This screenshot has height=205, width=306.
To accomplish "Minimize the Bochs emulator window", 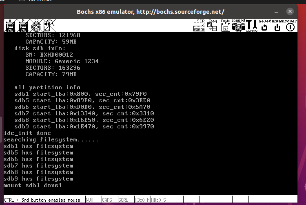I will click(276, 12).
